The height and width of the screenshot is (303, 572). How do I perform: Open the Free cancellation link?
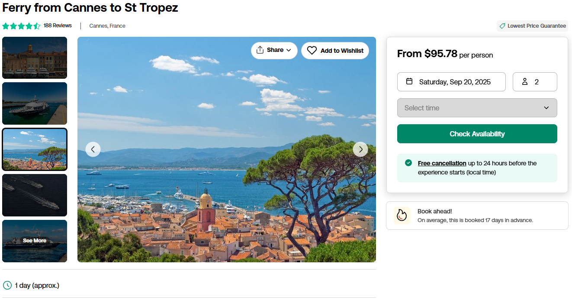[x=442, y=163]
